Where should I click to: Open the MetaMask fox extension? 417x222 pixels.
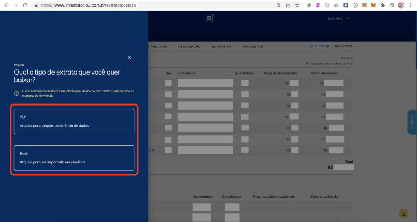pos(373,5)
